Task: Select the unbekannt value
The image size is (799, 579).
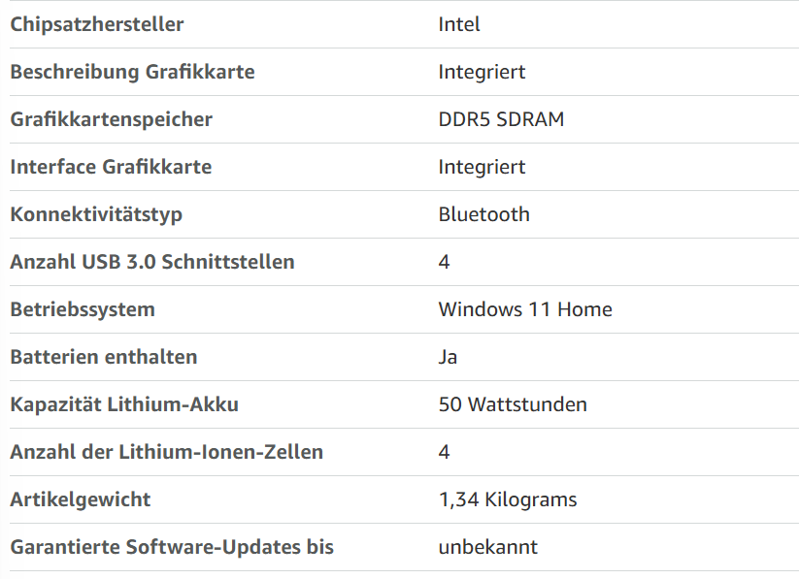Action: click(488, 547)
